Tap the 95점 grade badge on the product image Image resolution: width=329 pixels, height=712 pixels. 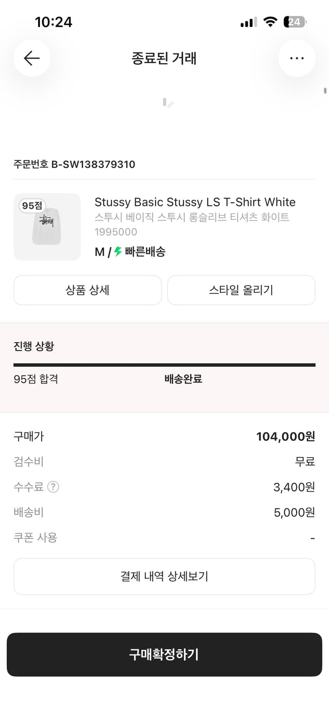point(31,205)
